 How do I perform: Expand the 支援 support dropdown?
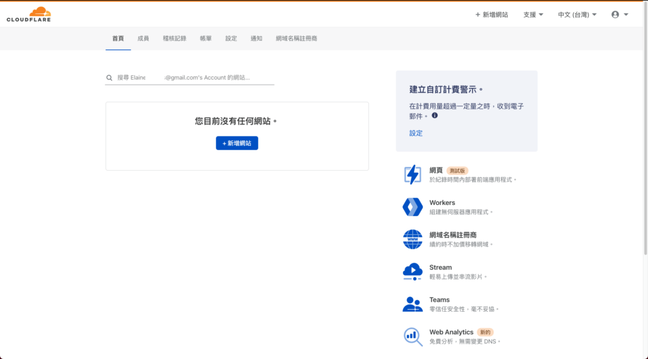(533, 15)
